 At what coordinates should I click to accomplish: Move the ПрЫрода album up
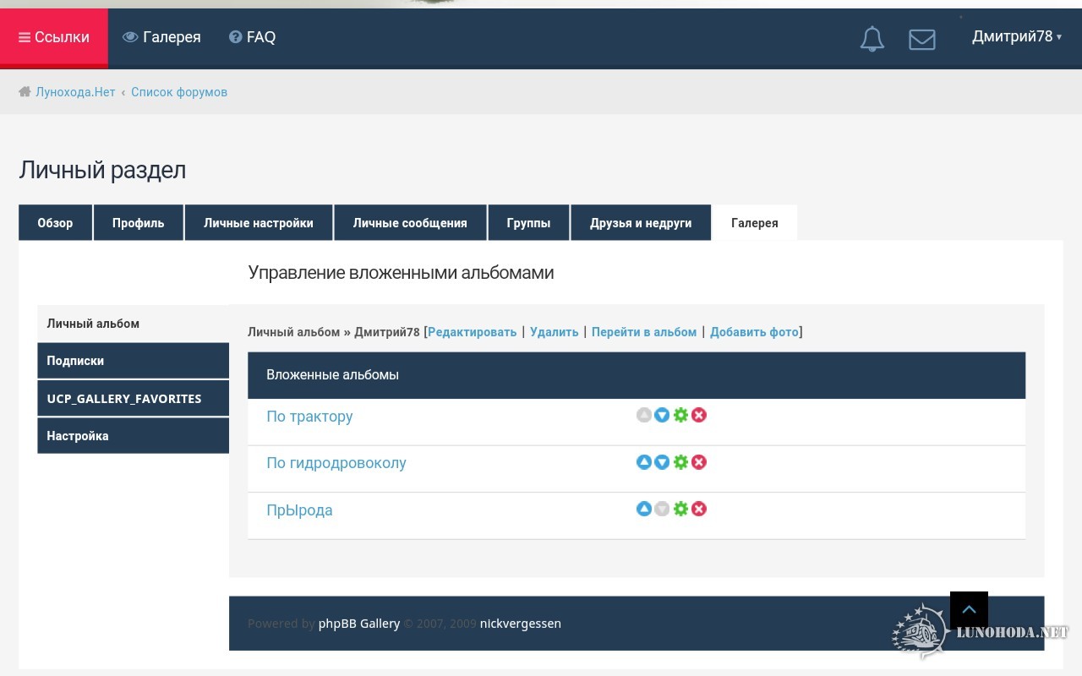coord(643,509)
